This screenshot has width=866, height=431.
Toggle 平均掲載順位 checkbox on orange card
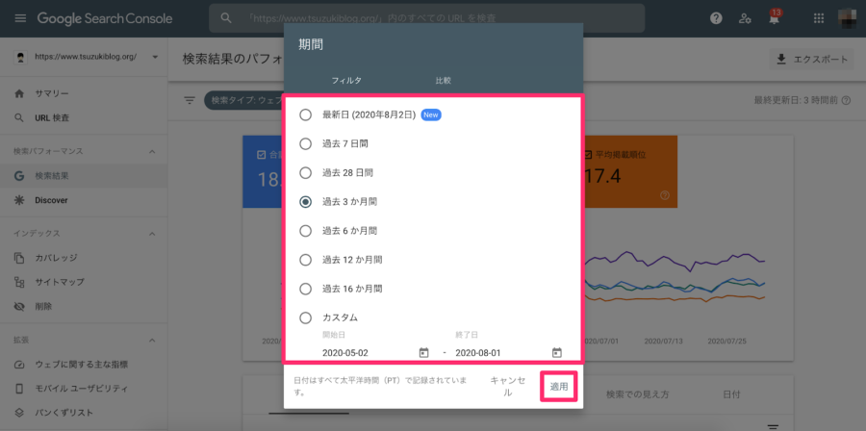[x=588, y=155]
